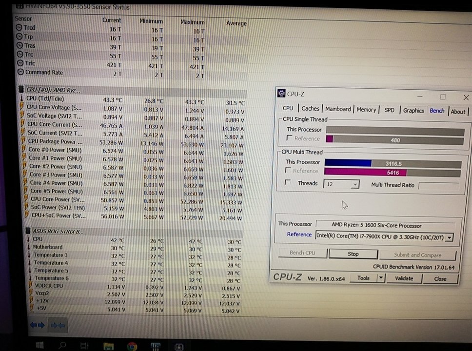
Task: Click the lightning icon beside CPU Core Voltage
Action: tap(22, 107)
